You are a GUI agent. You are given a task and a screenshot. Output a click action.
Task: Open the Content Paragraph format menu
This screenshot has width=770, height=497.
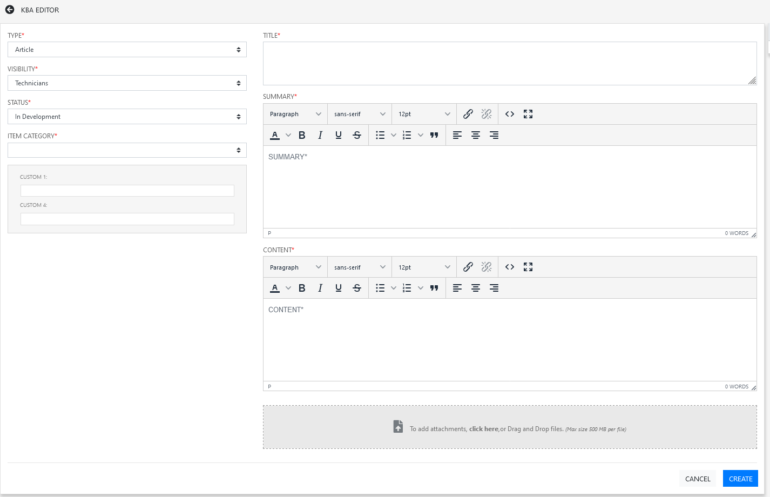tap(295, 267)
